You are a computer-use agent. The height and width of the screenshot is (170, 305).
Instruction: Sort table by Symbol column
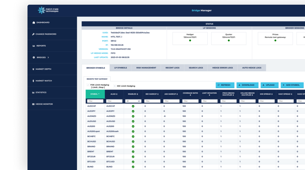[x=95, y=94]
